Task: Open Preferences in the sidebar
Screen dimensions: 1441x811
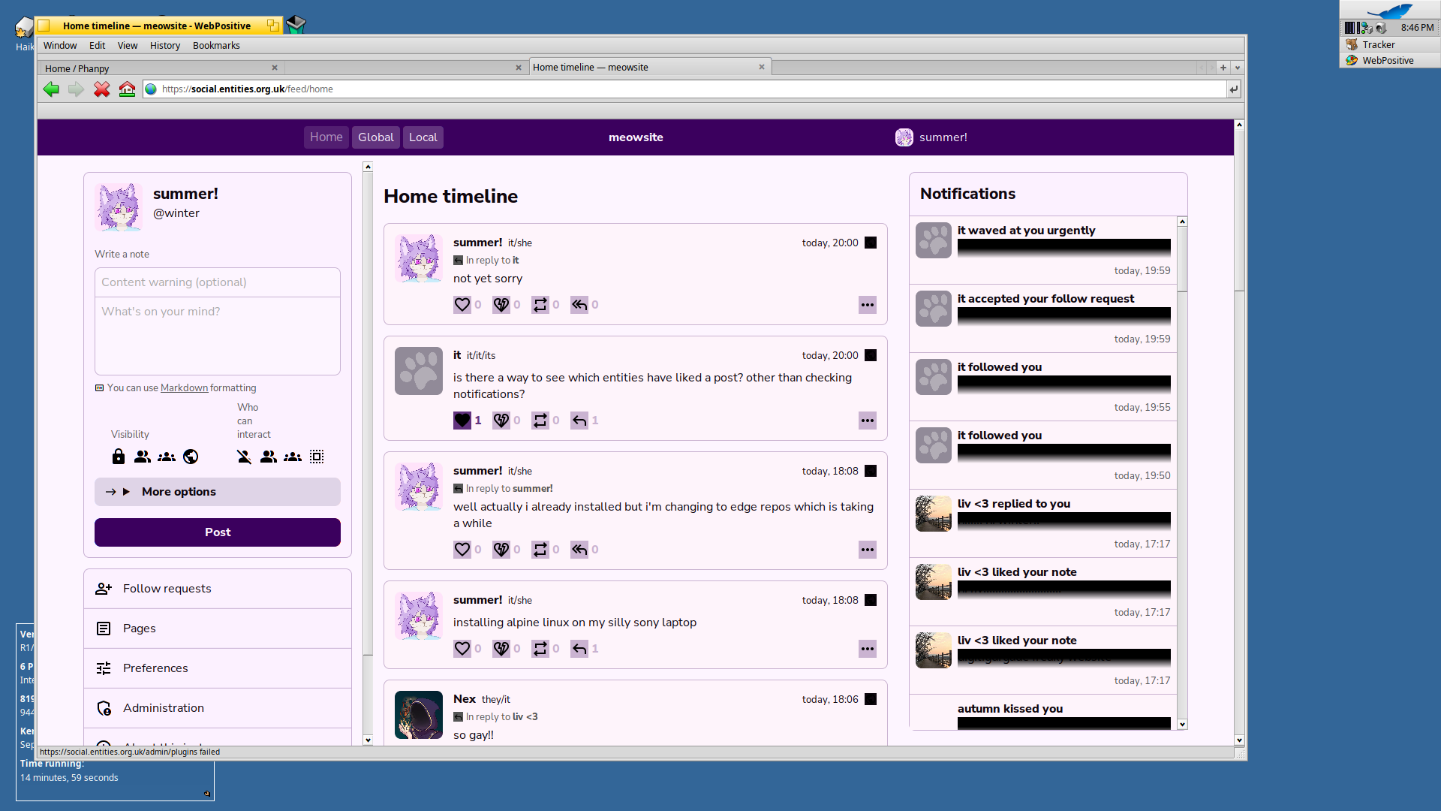Action: tap(218, 668)
